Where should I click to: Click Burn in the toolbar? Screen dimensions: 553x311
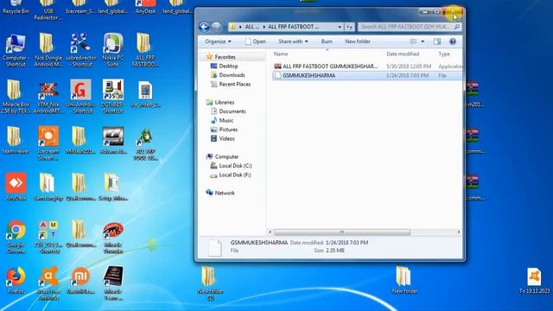click(x=327, y=41)
